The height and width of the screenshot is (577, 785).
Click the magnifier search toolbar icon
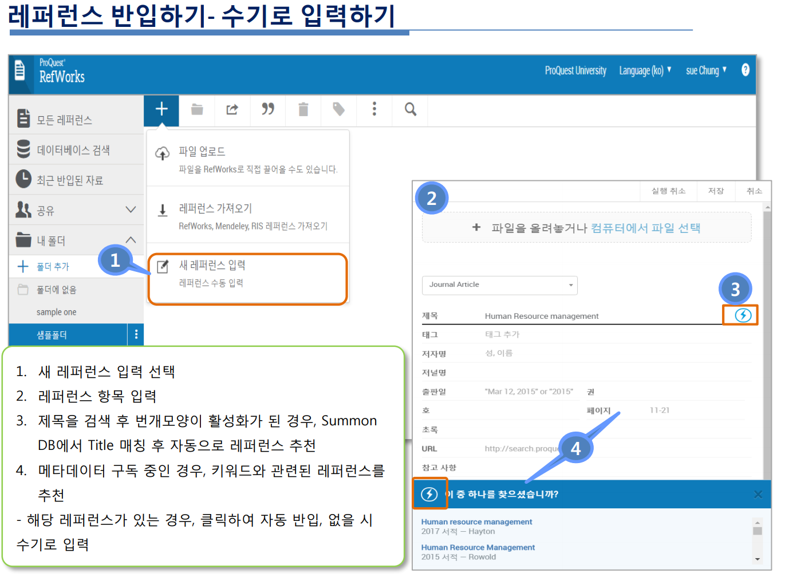coord(411,109)
